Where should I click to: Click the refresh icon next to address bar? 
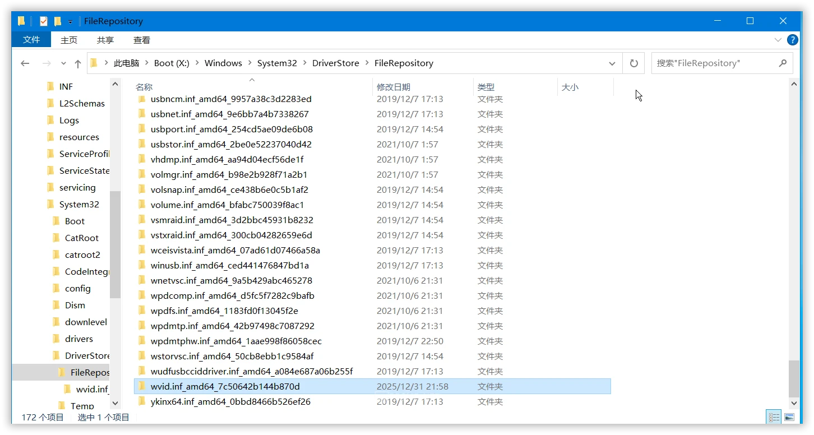[x=633, y=63]
